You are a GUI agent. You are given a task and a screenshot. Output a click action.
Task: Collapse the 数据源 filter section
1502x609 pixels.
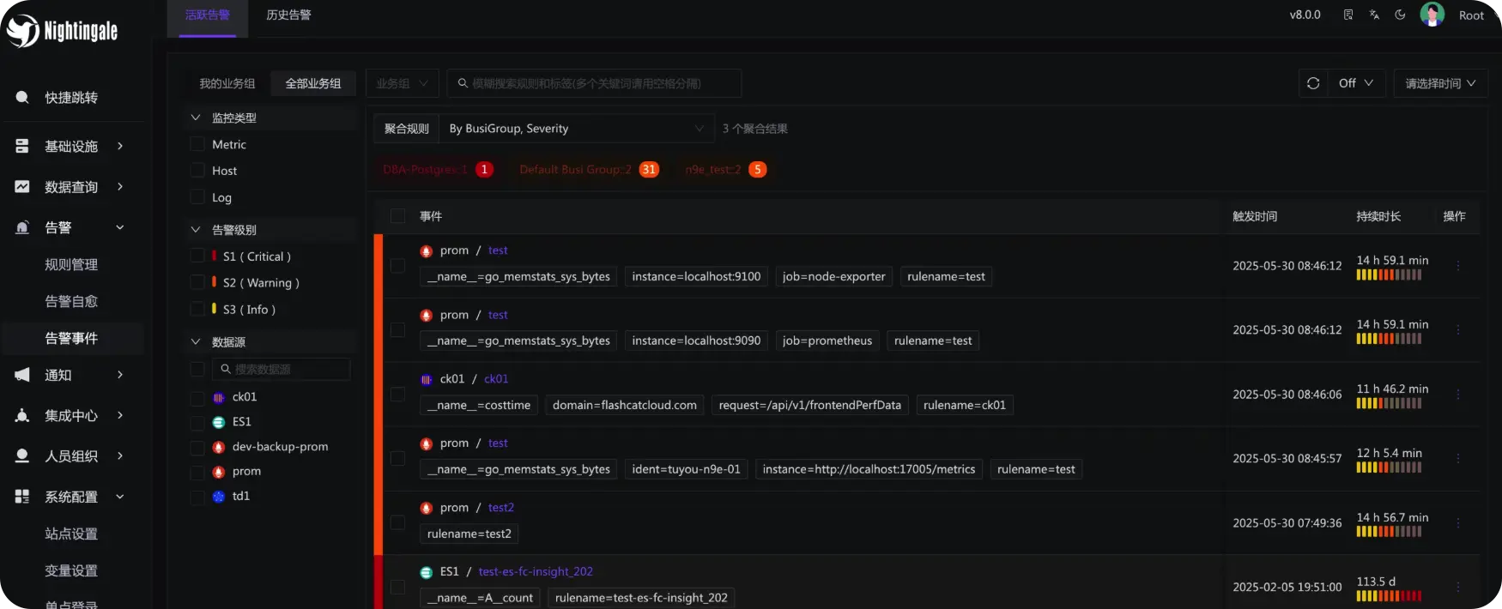[x=196, y=342]
